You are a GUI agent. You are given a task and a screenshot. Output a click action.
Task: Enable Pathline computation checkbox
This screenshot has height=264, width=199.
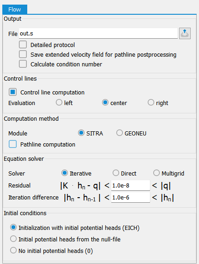click(12, 144)
